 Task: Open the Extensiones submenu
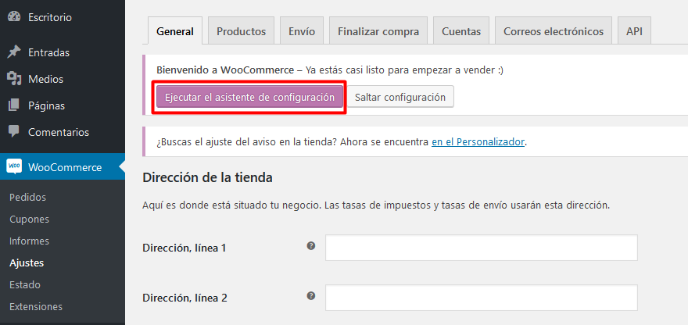click(x=36, y=306)
